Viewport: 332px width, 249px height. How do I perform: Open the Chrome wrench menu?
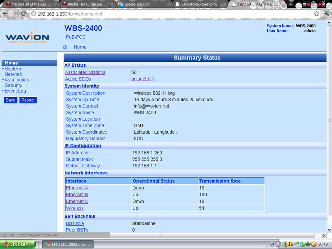tap(327, 14)
